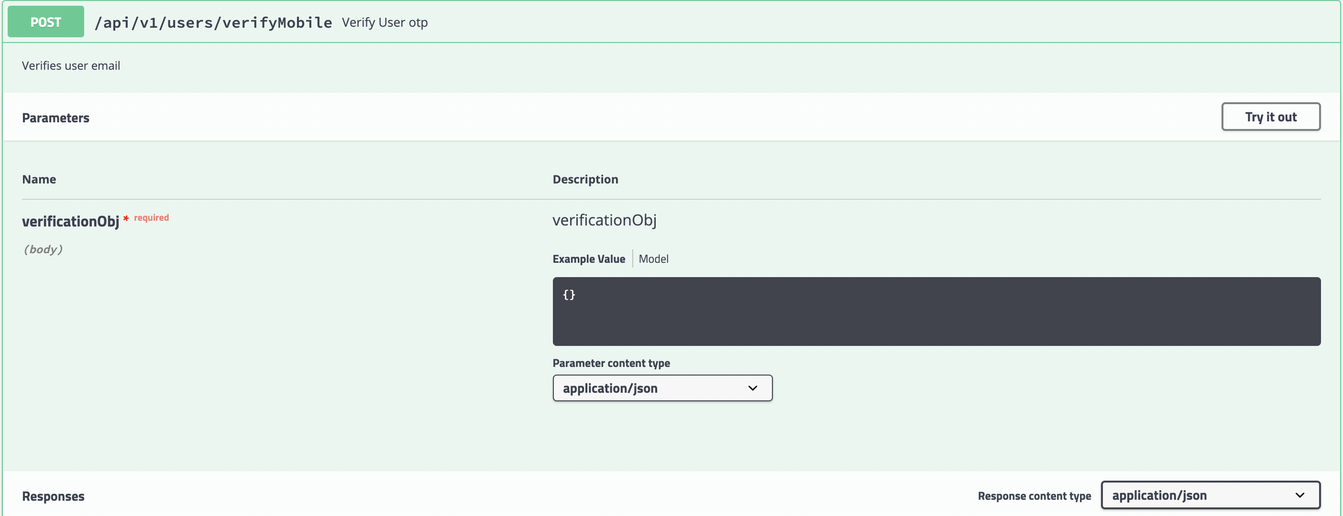Select the Example Value tab
Viewport: 1343px width, 516px height.
[589, 259]
